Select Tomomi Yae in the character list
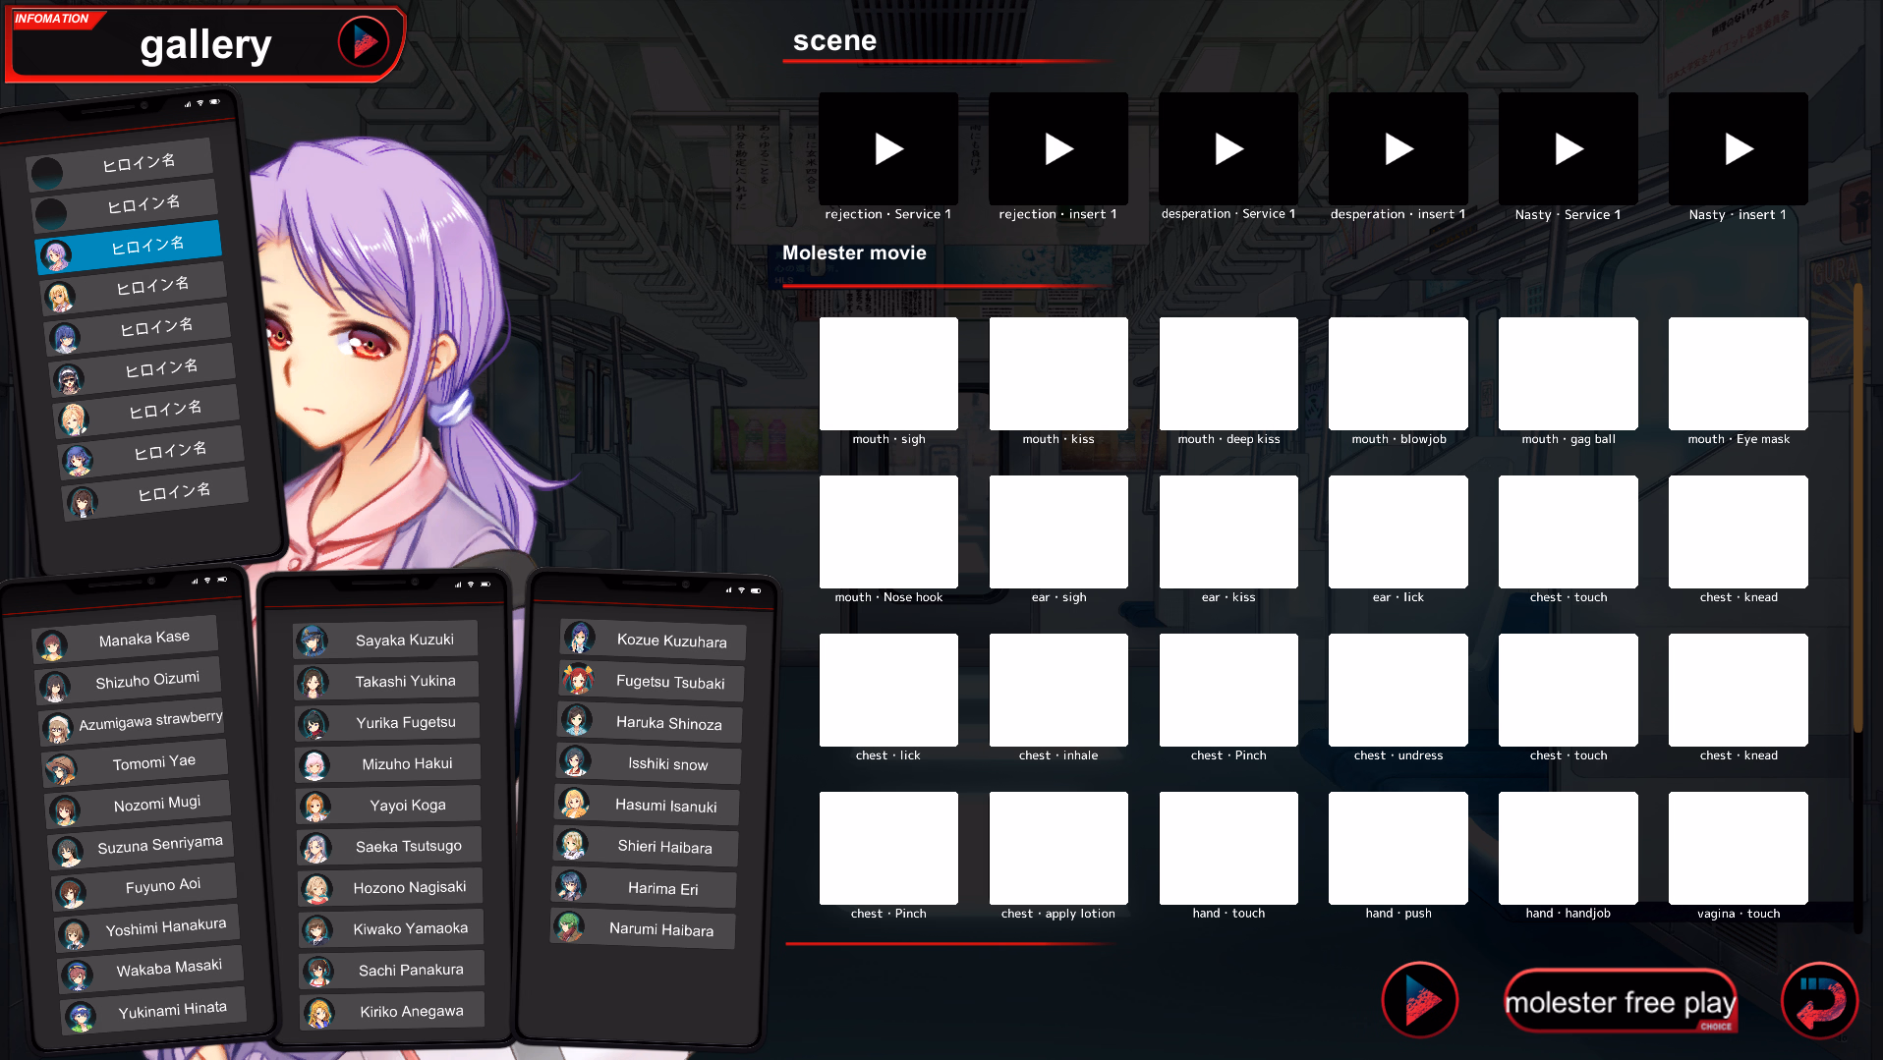1883x1060 pixels. click(153, 762)
